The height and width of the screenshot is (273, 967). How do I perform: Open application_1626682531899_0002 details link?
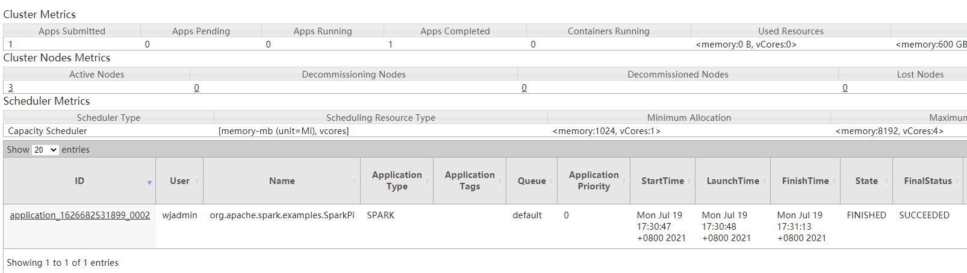(79, 215)
